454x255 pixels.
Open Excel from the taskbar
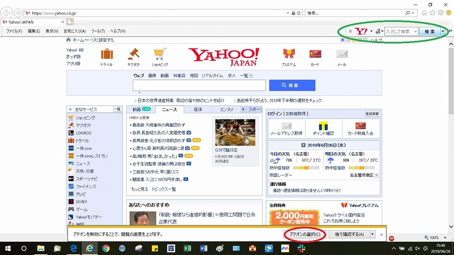click(x=187, y=248)
